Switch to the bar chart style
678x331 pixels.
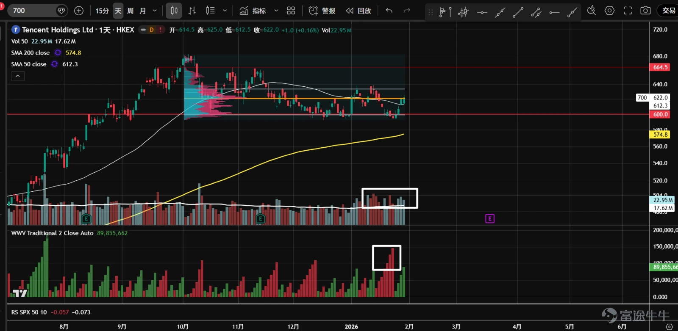(192, 11)
